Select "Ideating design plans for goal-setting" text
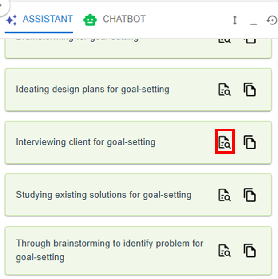This screenshot has height=279, width=278. click(x=92, y=90)
